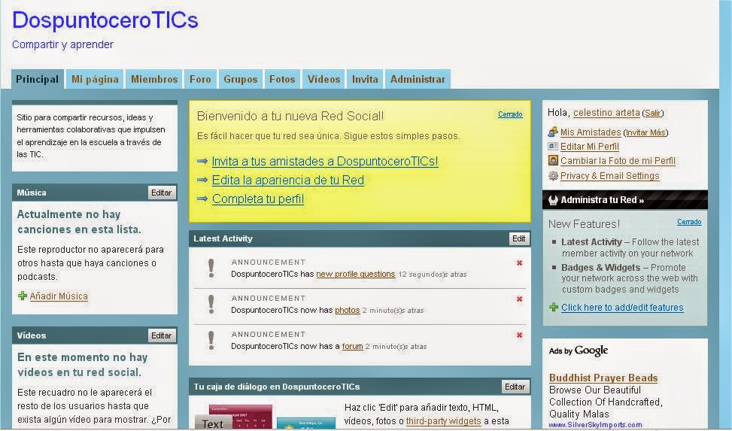Close New Features box via Cerrado
Screen dimensions: 732x431
click(x=690, y=222)
